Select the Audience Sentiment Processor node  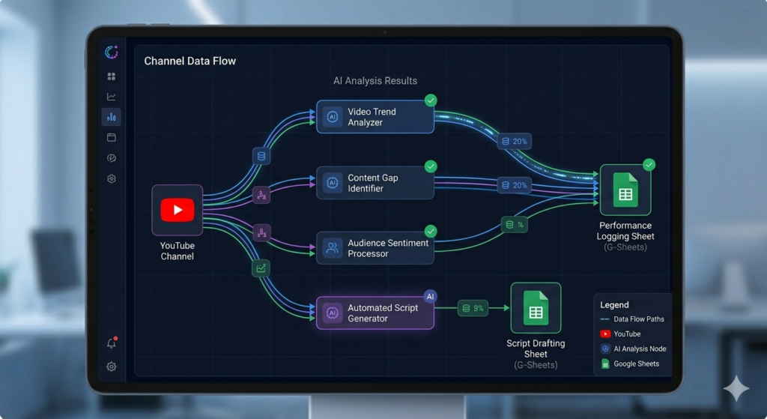375,248
